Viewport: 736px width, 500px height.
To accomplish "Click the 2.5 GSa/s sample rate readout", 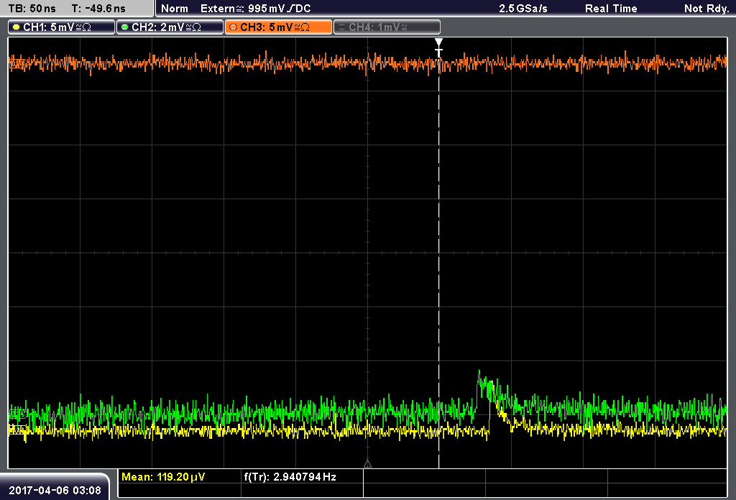I will (523, 9).
